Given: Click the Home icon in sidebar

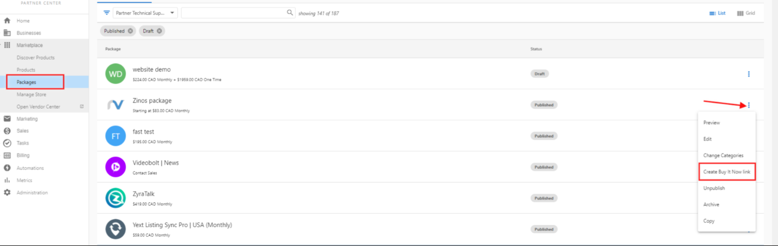Looking at the screenshot, I should pos(7,21).
